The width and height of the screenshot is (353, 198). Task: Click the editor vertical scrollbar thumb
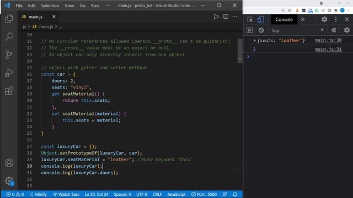tap(240, 51)
